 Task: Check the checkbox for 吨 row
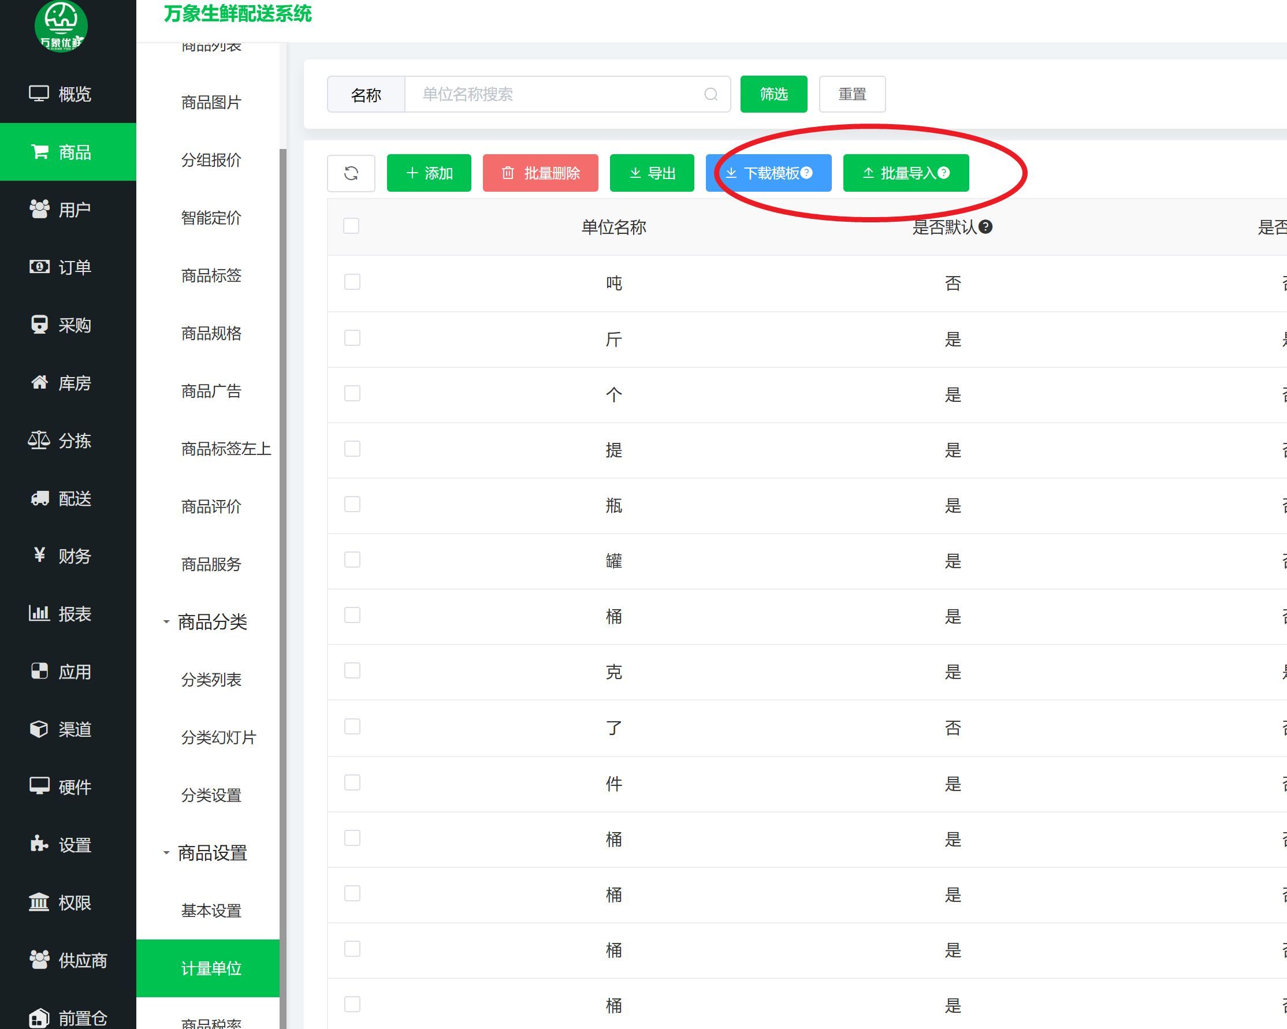[352, 282]
